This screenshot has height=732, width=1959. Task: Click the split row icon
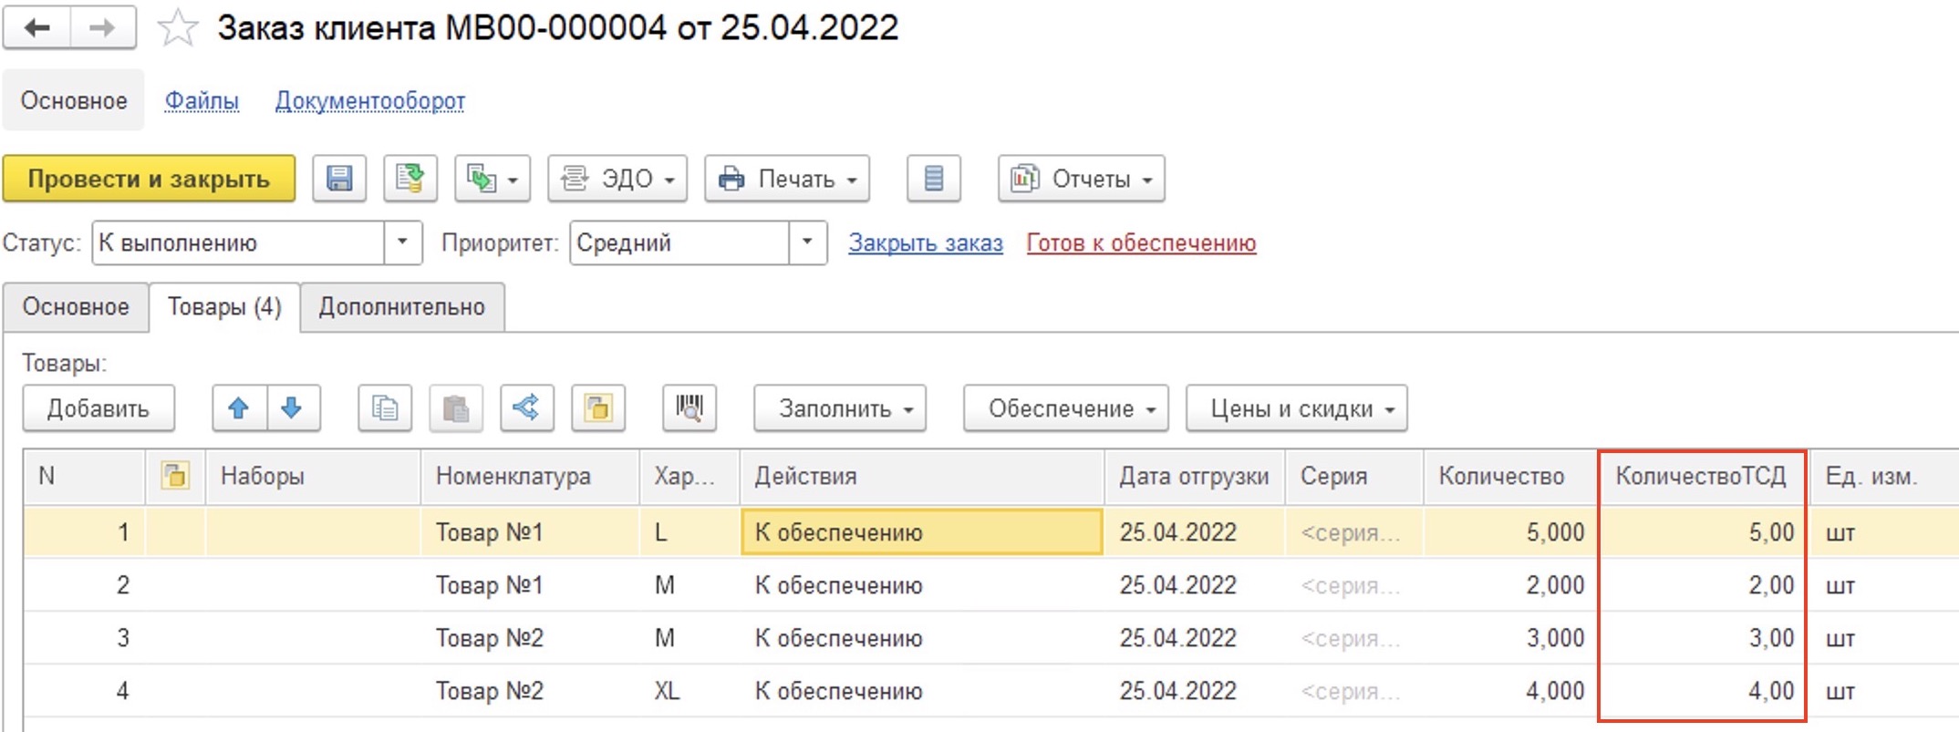coord(527,408)
